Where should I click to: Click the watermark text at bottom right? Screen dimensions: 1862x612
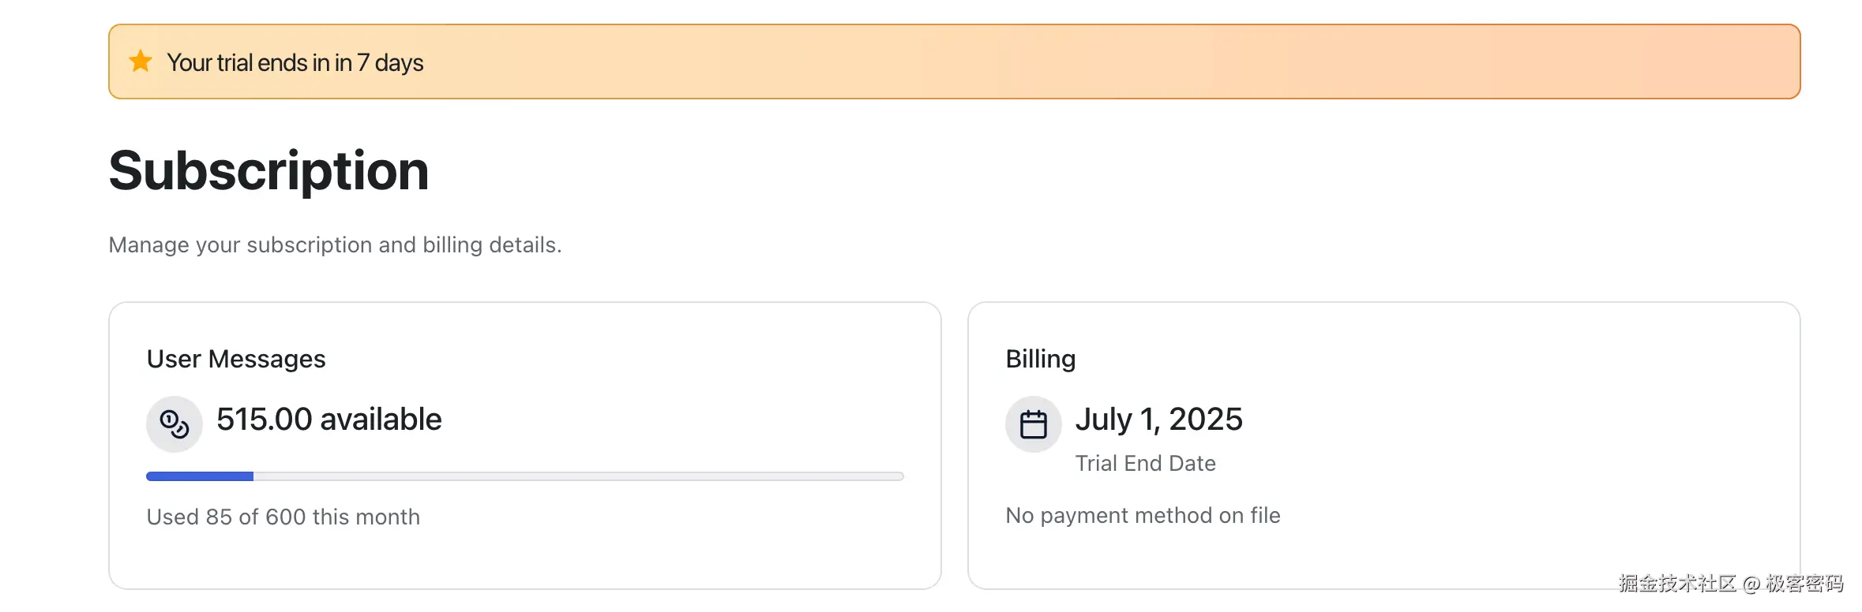[x=1730, y=584]
